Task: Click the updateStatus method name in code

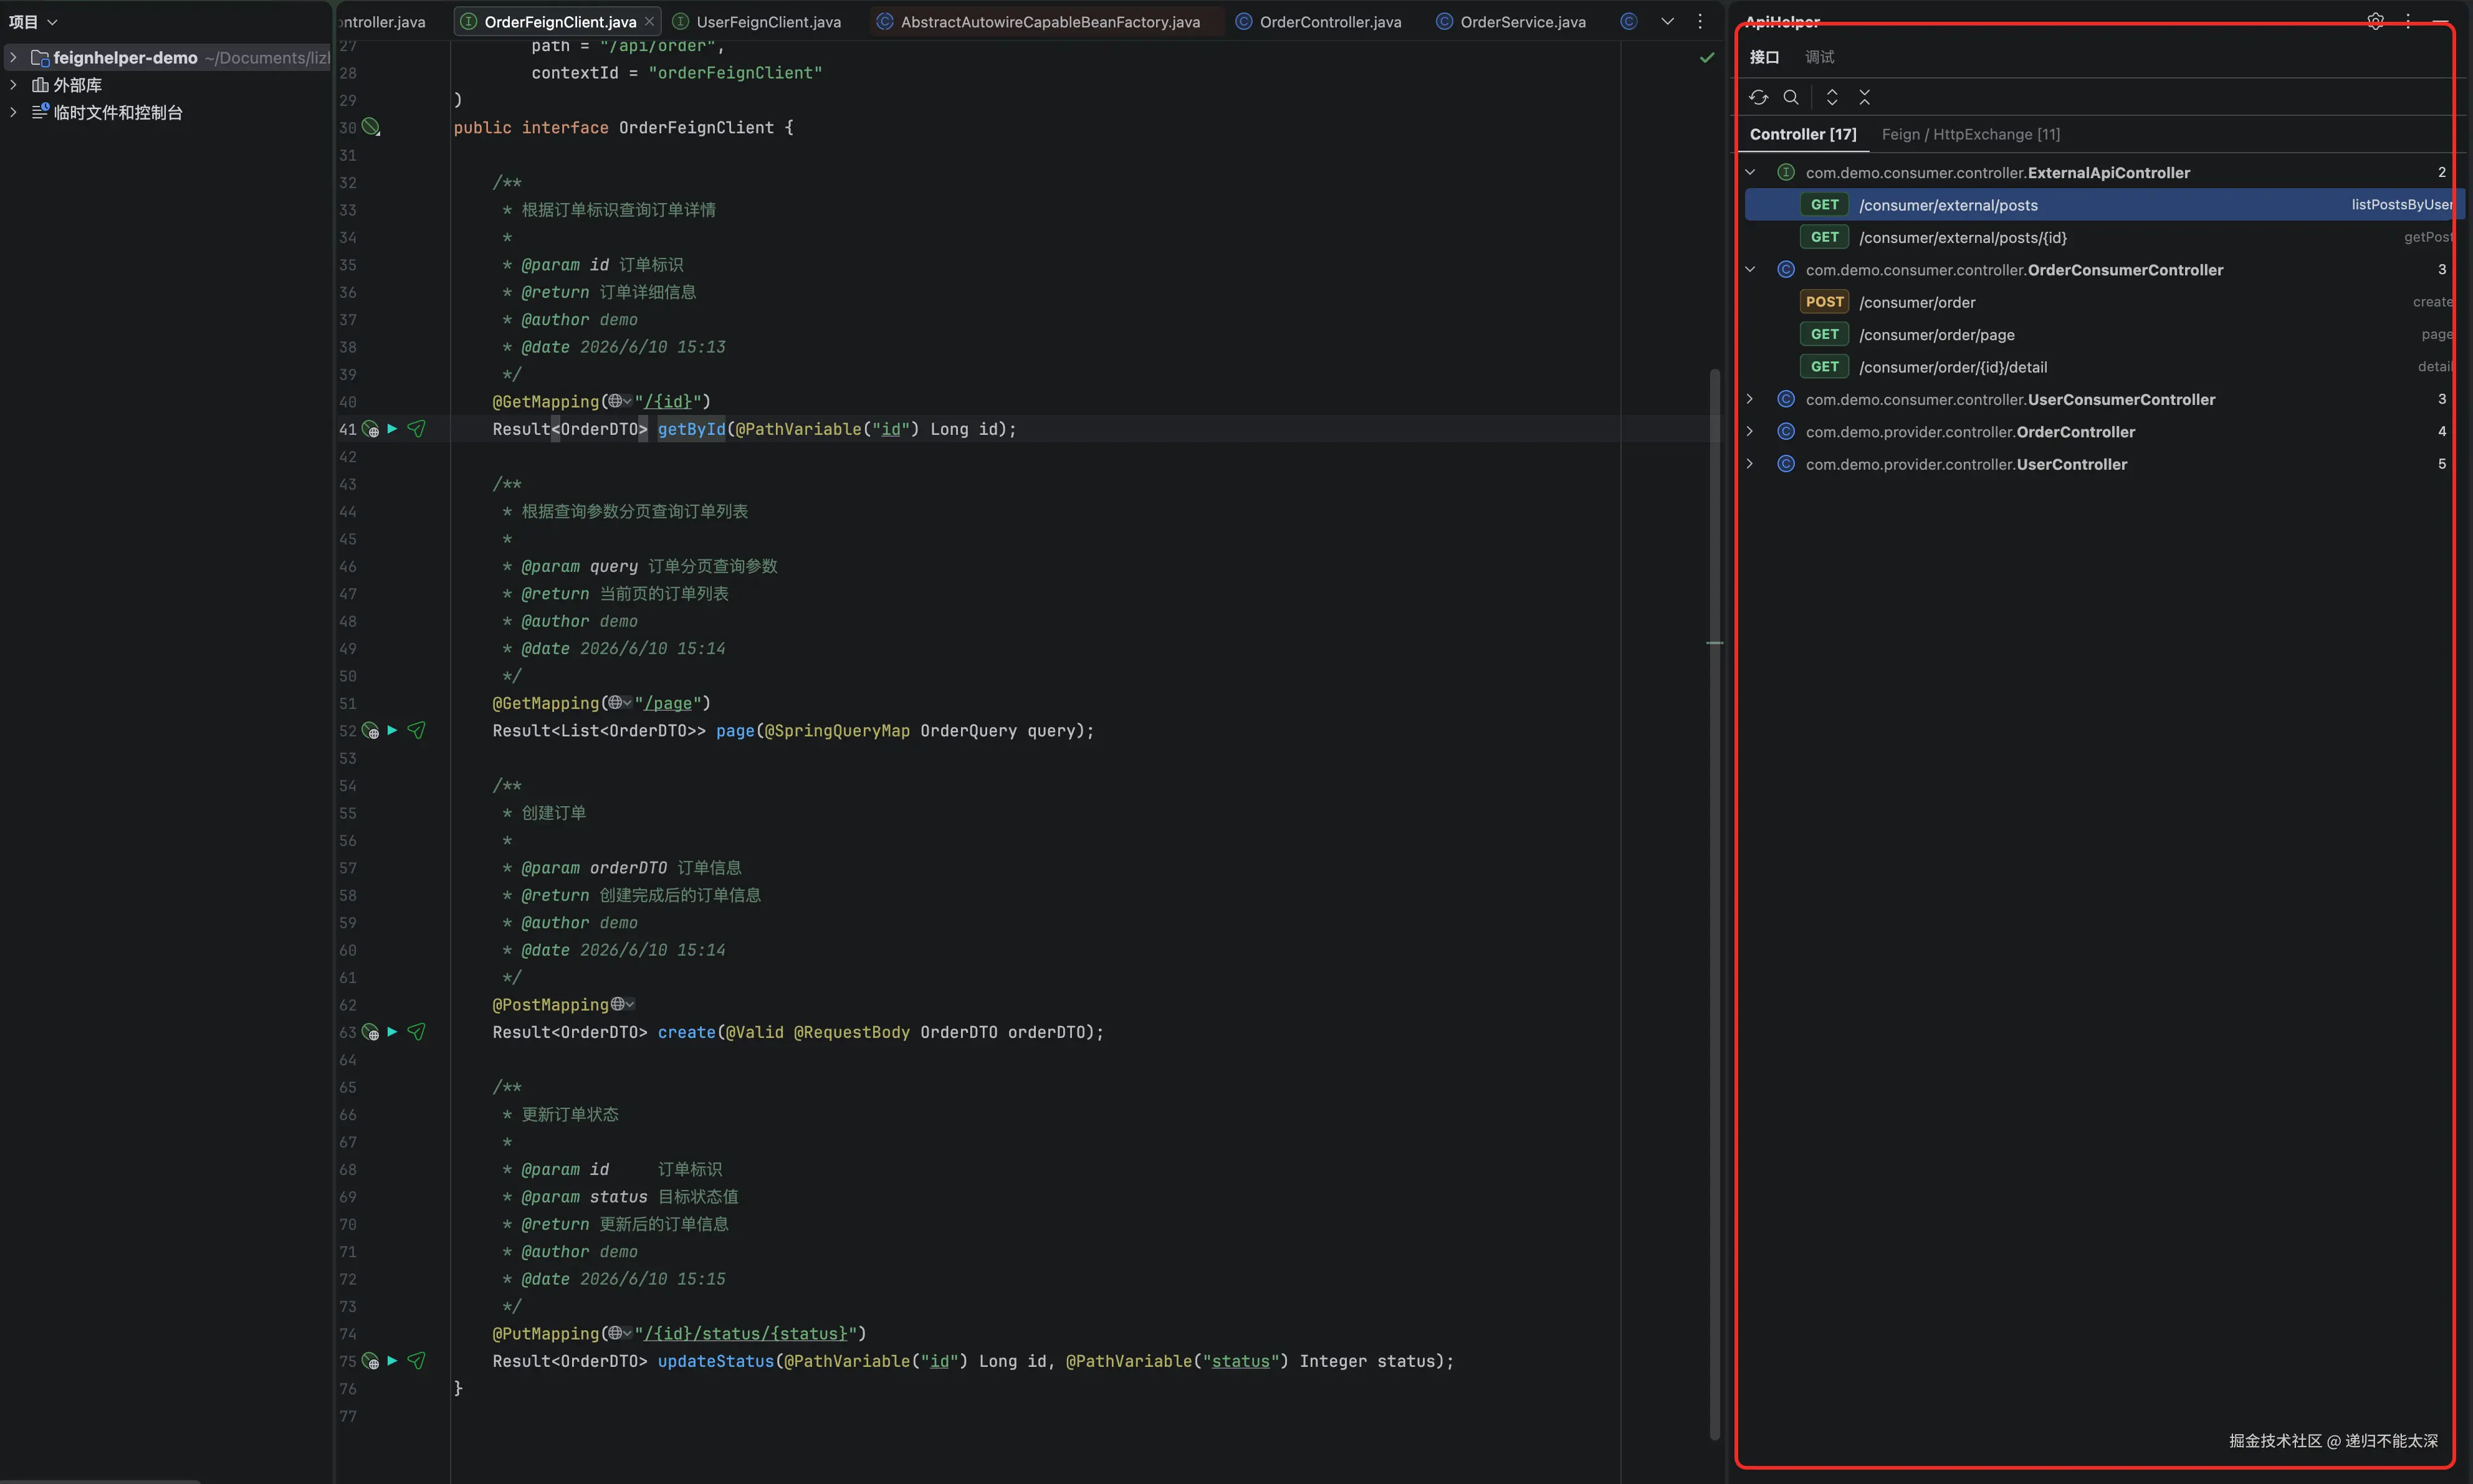Action: [715, 1361]
